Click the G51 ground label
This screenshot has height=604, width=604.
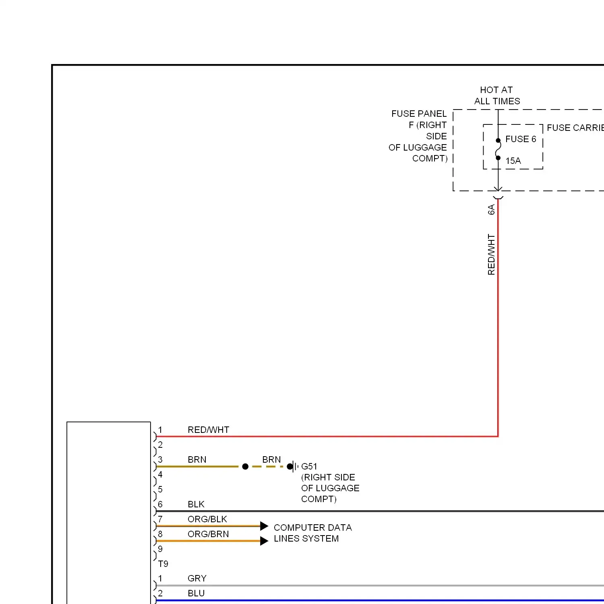[309, 466]
